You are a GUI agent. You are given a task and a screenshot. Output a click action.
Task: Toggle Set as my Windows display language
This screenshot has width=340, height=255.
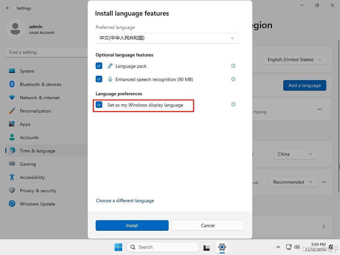(99, 105)
